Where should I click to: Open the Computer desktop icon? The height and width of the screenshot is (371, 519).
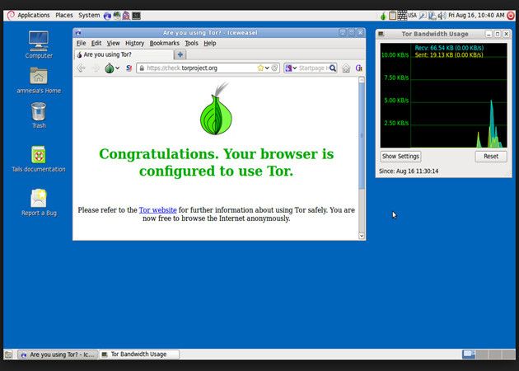point(39,41)
